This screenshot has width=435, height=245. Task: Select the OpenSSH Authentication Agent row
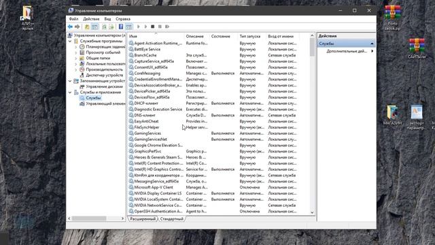click(213, 212)
